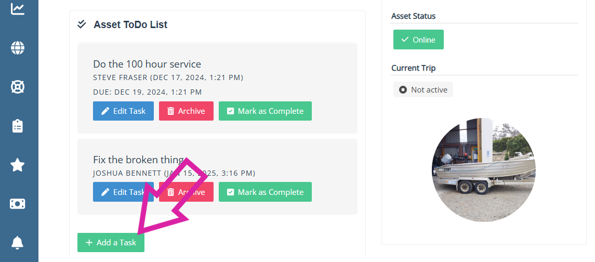The height and width of the screenshot is (262, 595).
Task: Click the Add a Task button
Action: pos(111,242)
